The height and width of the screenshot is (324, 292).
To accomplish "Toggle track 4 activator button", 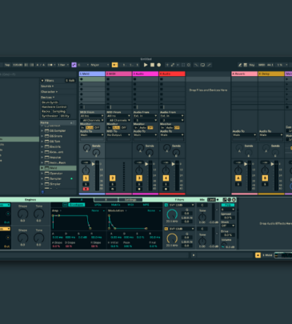I will [x=166, y=178].
